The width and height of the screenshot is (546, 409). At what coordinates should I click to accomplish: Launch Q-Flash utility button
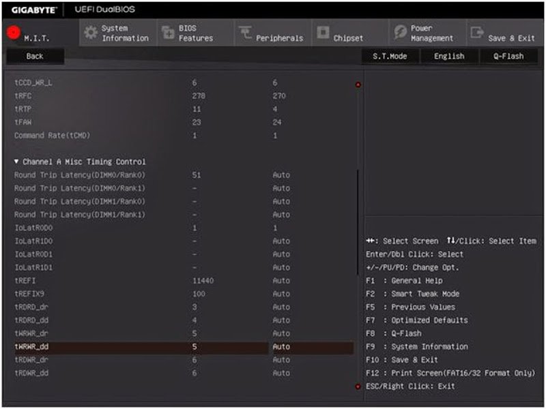(508, 57)
